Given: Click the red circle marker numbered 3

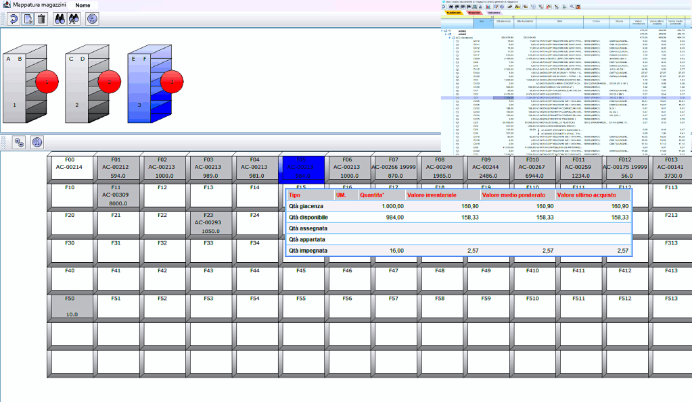Looking at the screenshot, I should [172, 82].
